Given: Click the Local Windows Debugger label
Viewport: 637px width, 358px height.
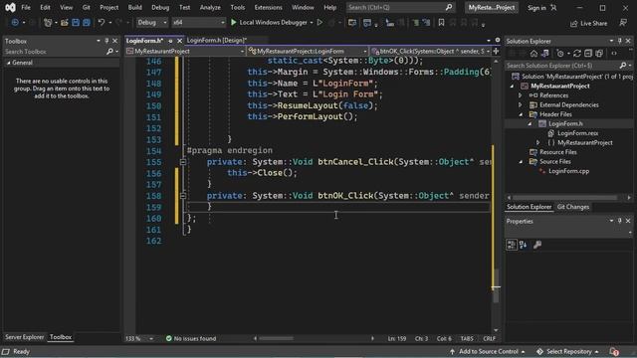Looking at the screenshot, I should 273,22.
